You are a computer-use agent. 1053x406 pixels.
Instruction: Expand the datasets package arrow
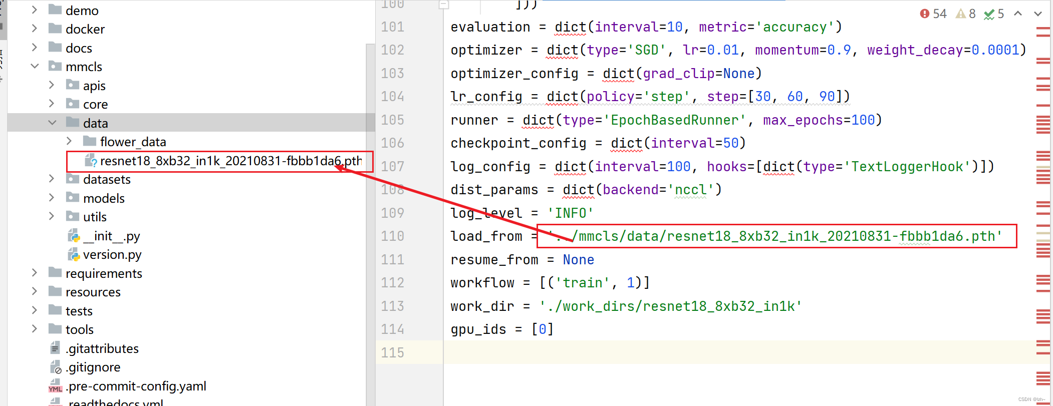(52, 179)
